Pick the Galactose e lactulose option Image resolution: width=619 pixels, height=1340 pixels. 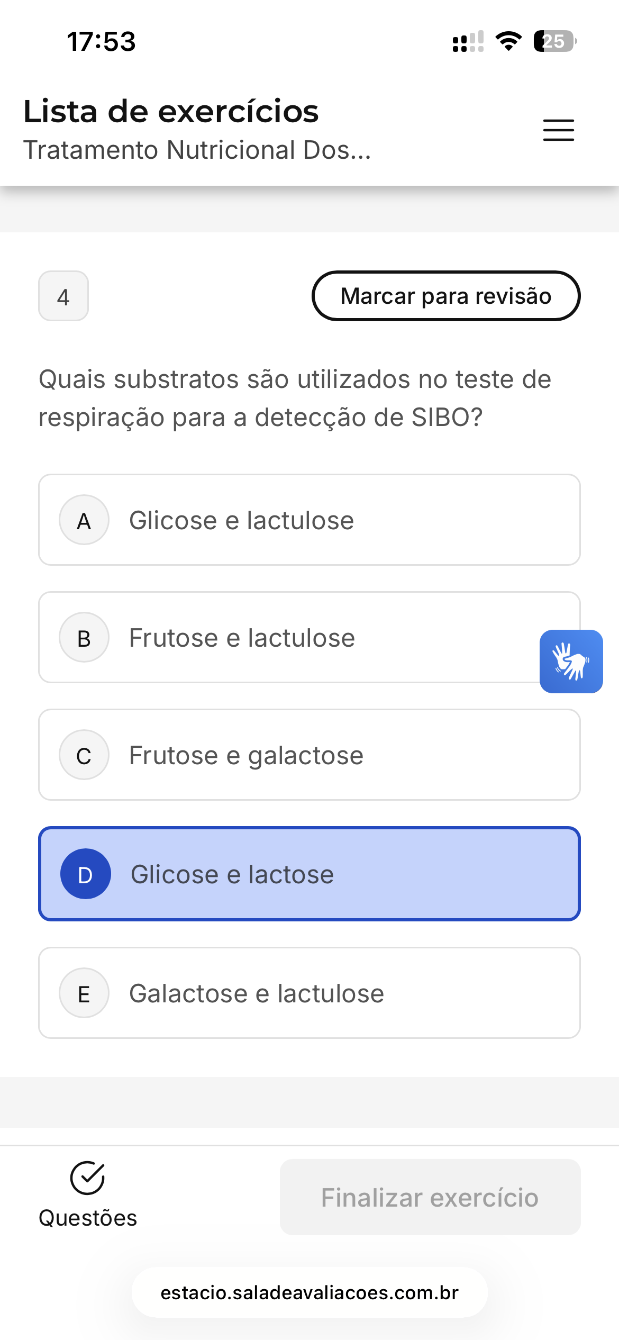257,993
